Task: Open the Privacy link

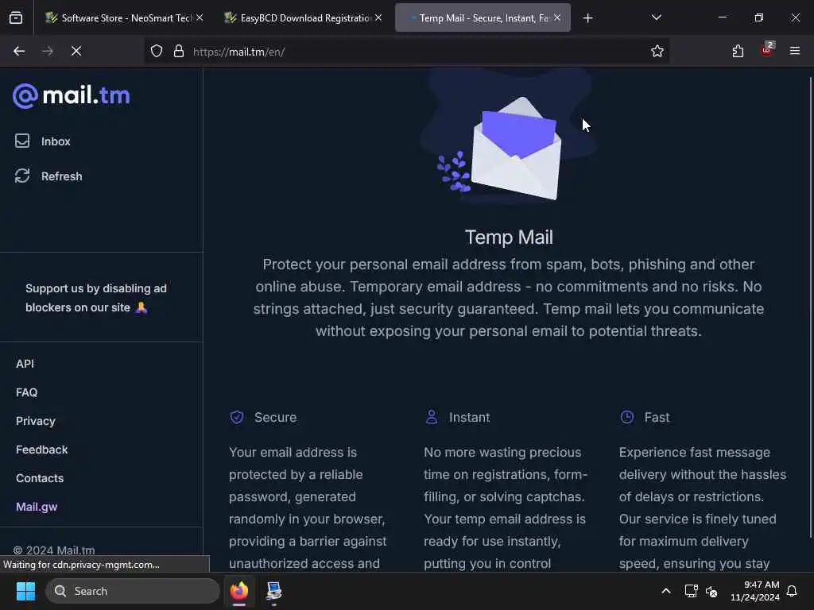Action: pyautogui.click(x=35, y=421)
